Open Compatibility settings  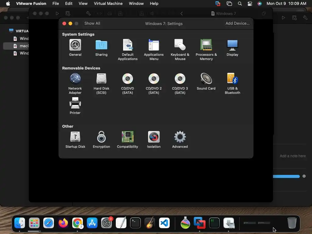(x=128, y=140)
